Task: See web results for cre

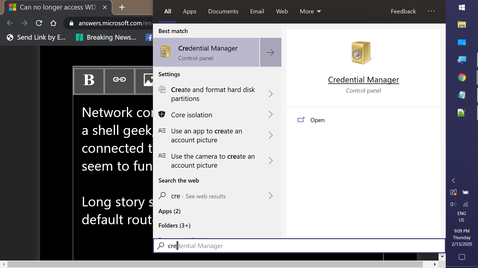Action: (x=198, y=196)
